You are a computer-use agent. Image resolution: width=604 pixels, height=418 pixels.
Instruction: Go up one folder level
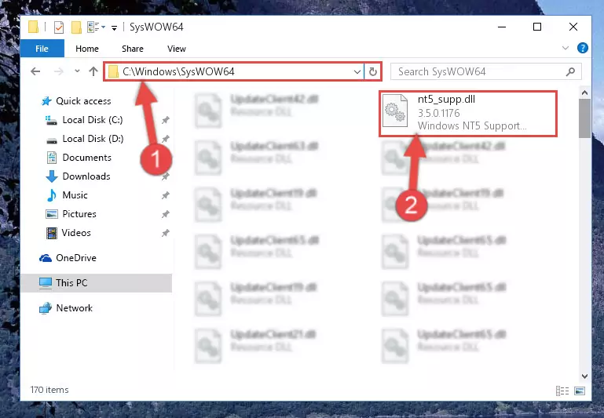(x=93, y=71)
